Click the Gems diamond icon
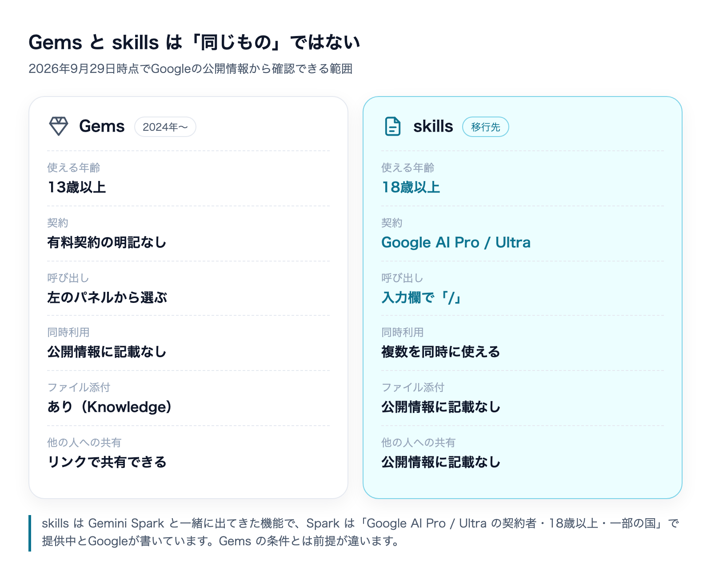This screenshot has height=580, width=711. pyautogui.click(x=59, y=126)
